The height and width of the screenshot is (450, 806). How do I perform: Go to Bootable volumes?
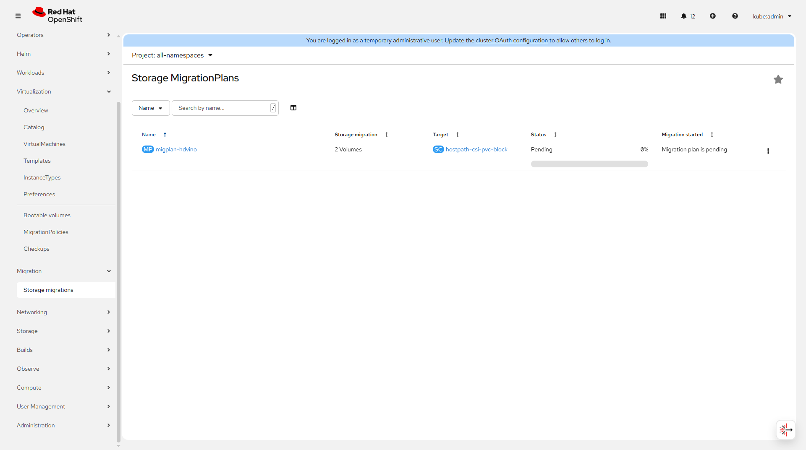click(x=47, y=215)
